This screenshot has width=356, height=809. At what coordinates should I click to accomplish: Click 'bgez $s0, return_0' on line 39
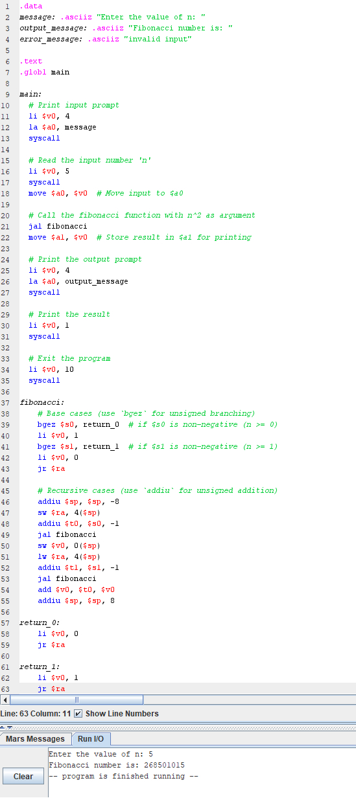click(x=78, y=424)
